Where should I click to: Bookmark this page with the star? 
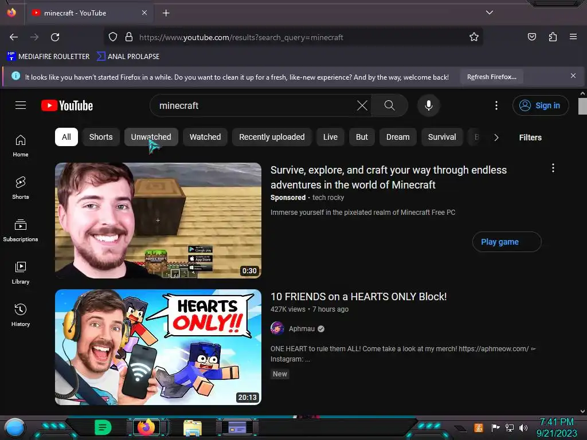474,37
